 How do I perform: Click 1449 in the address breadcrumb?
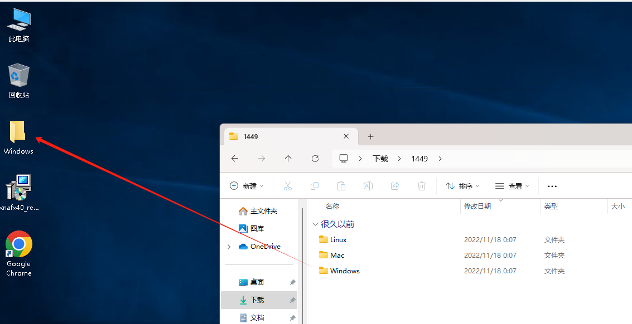pyautogui.click(x=419, y=159)
